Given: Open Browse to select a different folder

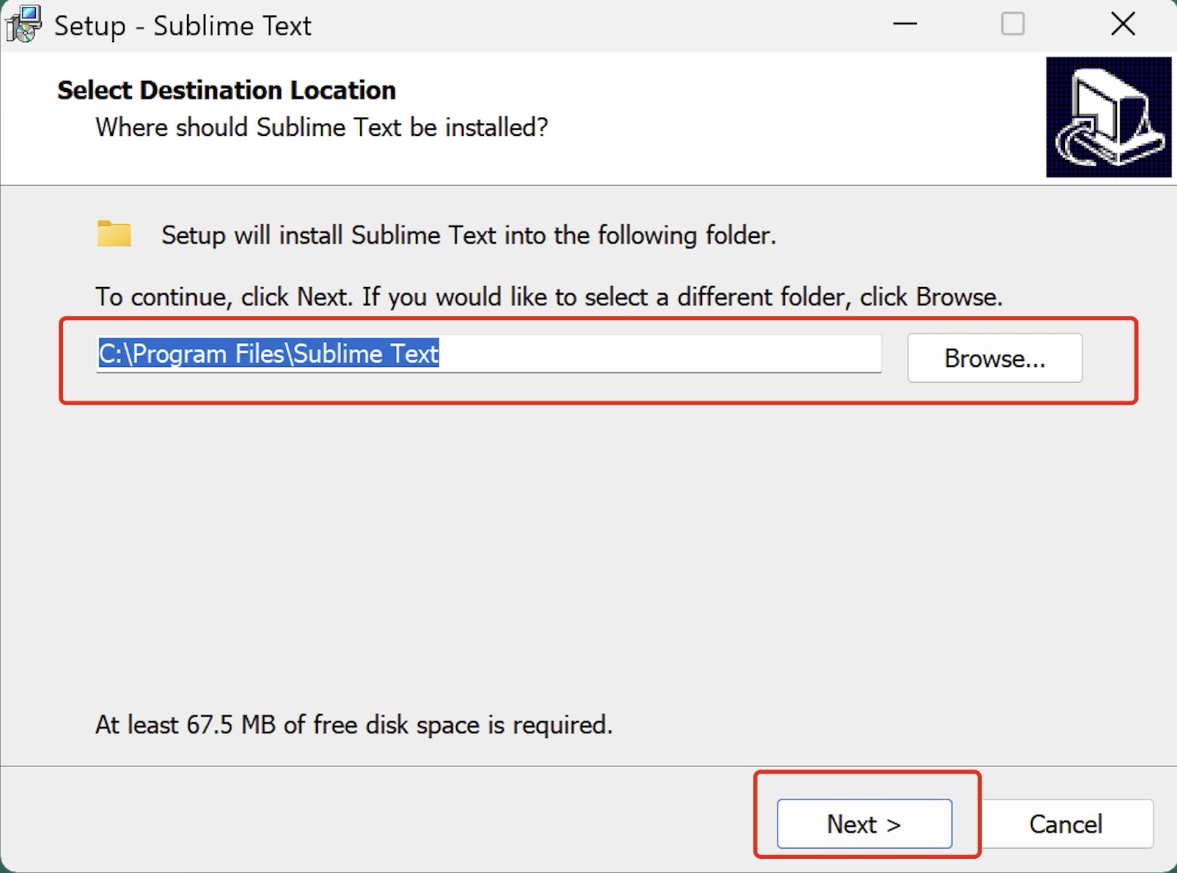Looking at the screenshot, I should (994, 358).
